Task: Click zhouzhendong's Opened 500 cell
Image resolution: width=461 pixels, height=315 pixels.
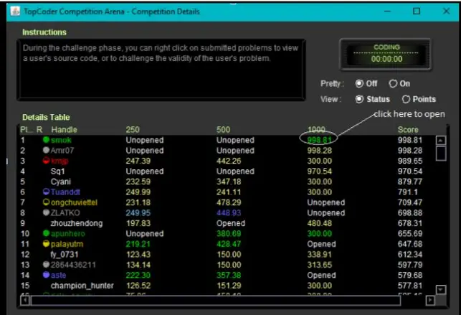Action: (x=231, y=223)
